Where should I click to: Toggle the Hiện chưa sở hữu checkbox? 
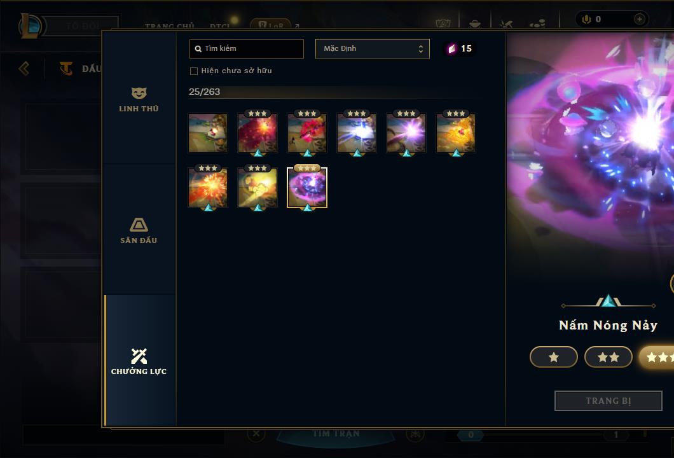click(194, 71)
